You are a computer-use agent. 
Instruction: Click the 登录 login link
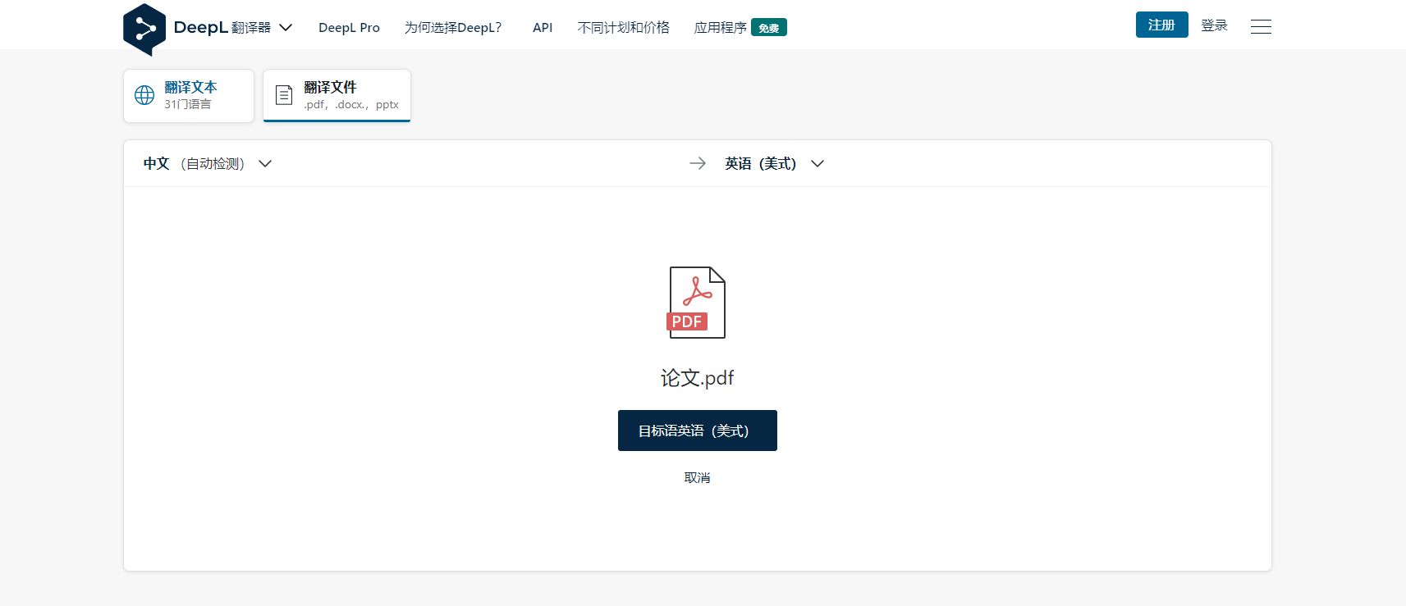tap(1214, 25)
